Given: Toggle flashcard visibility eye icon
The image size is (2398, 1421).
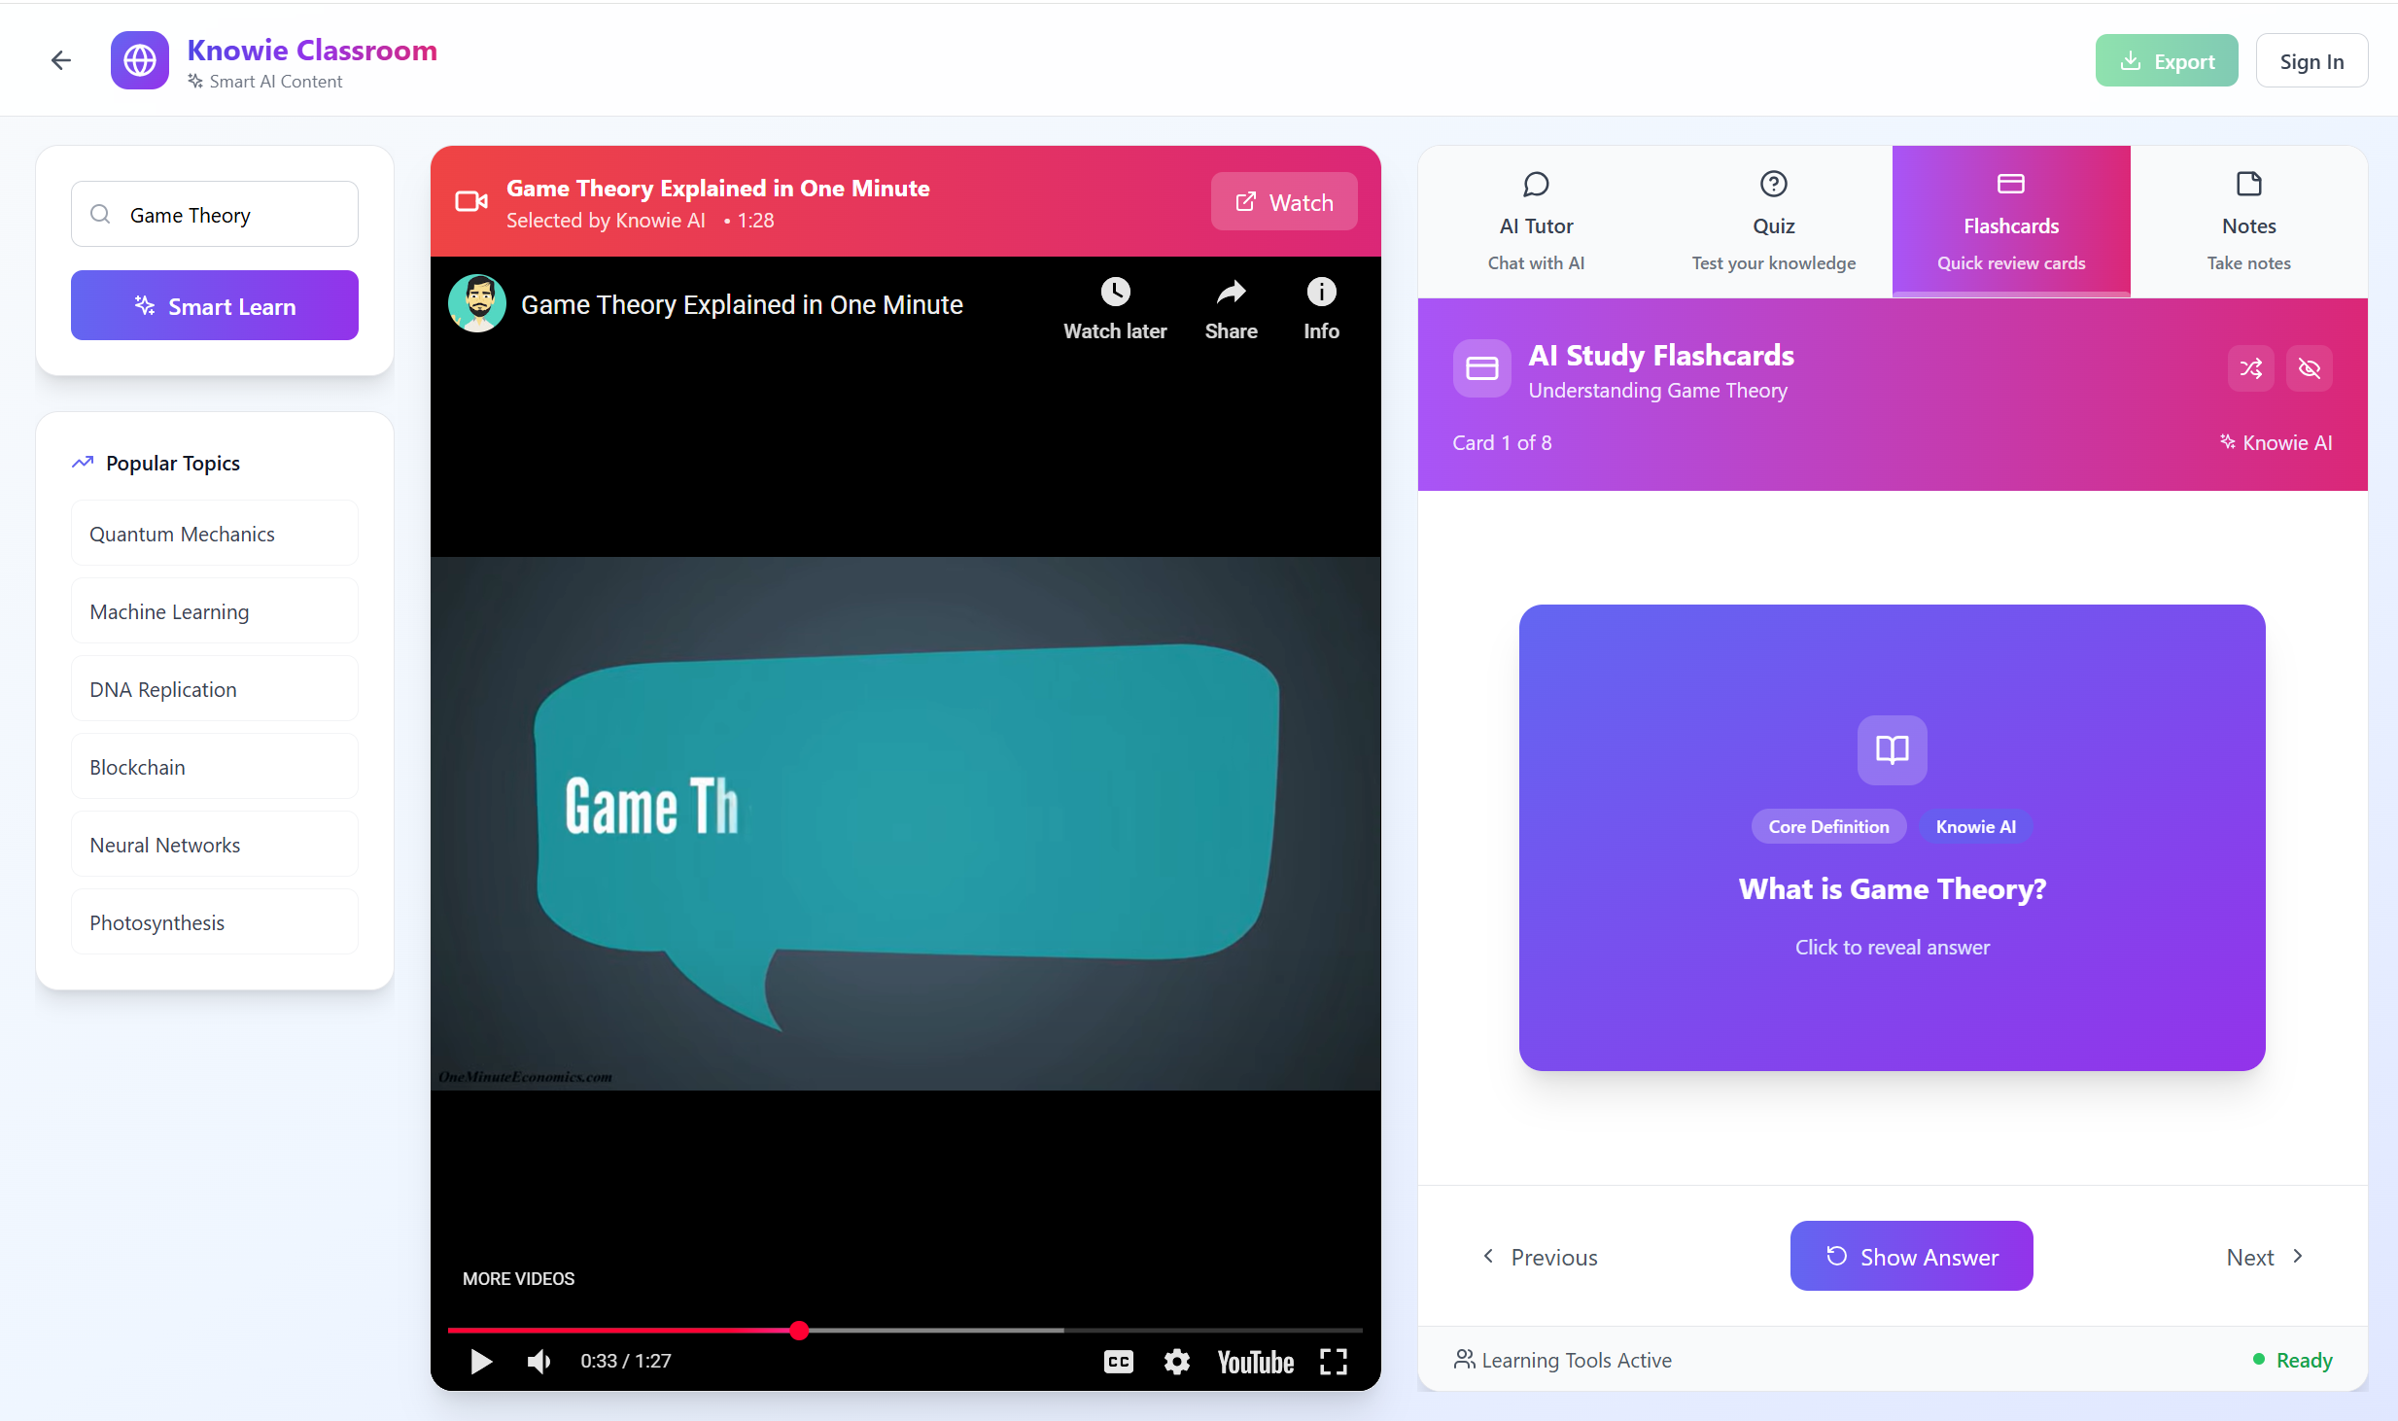Looking at the screenshot, I should click(2310, 368).
